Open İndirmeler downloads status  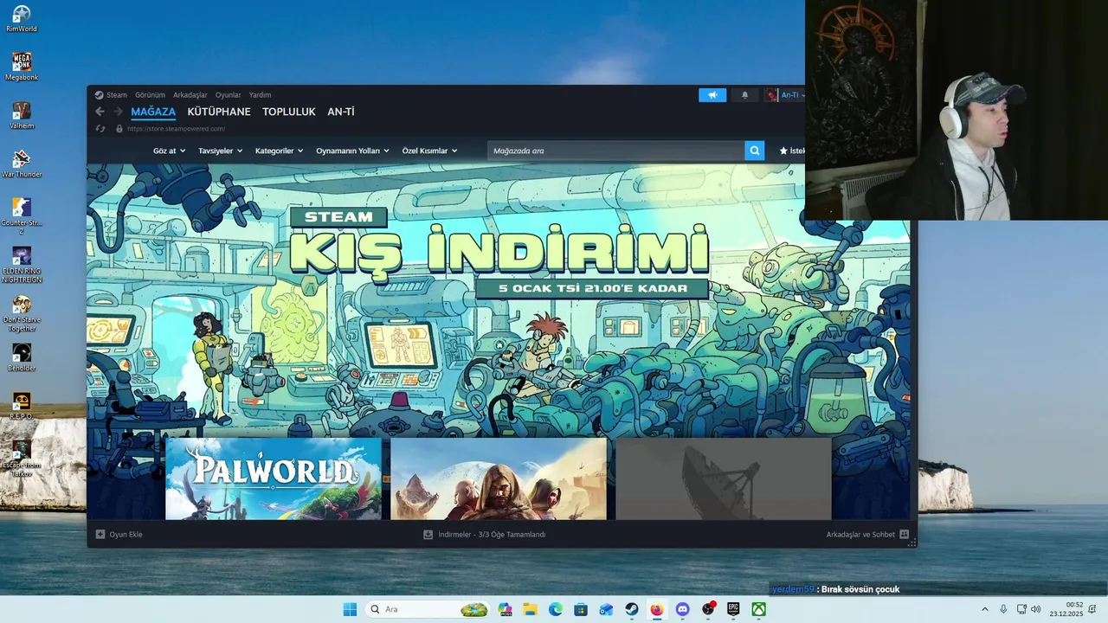tap(484, 535)
